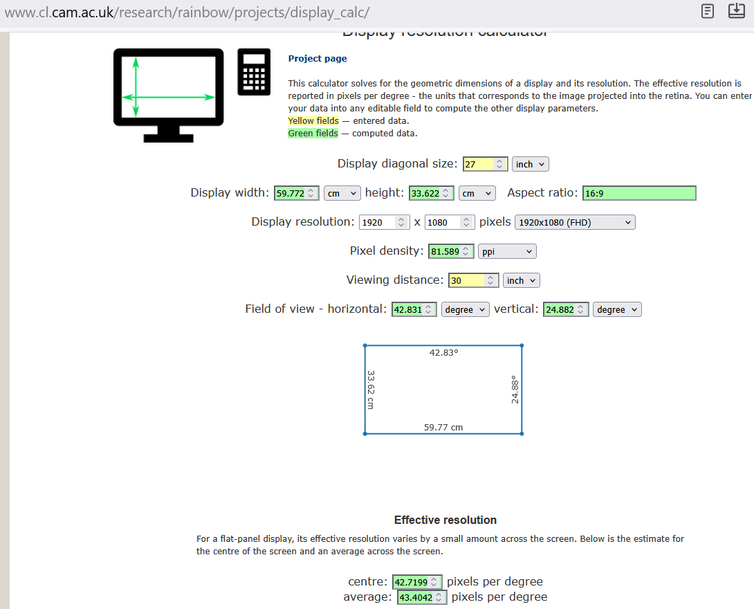
Task: Click the Green fields legend text
Action: 313,134
